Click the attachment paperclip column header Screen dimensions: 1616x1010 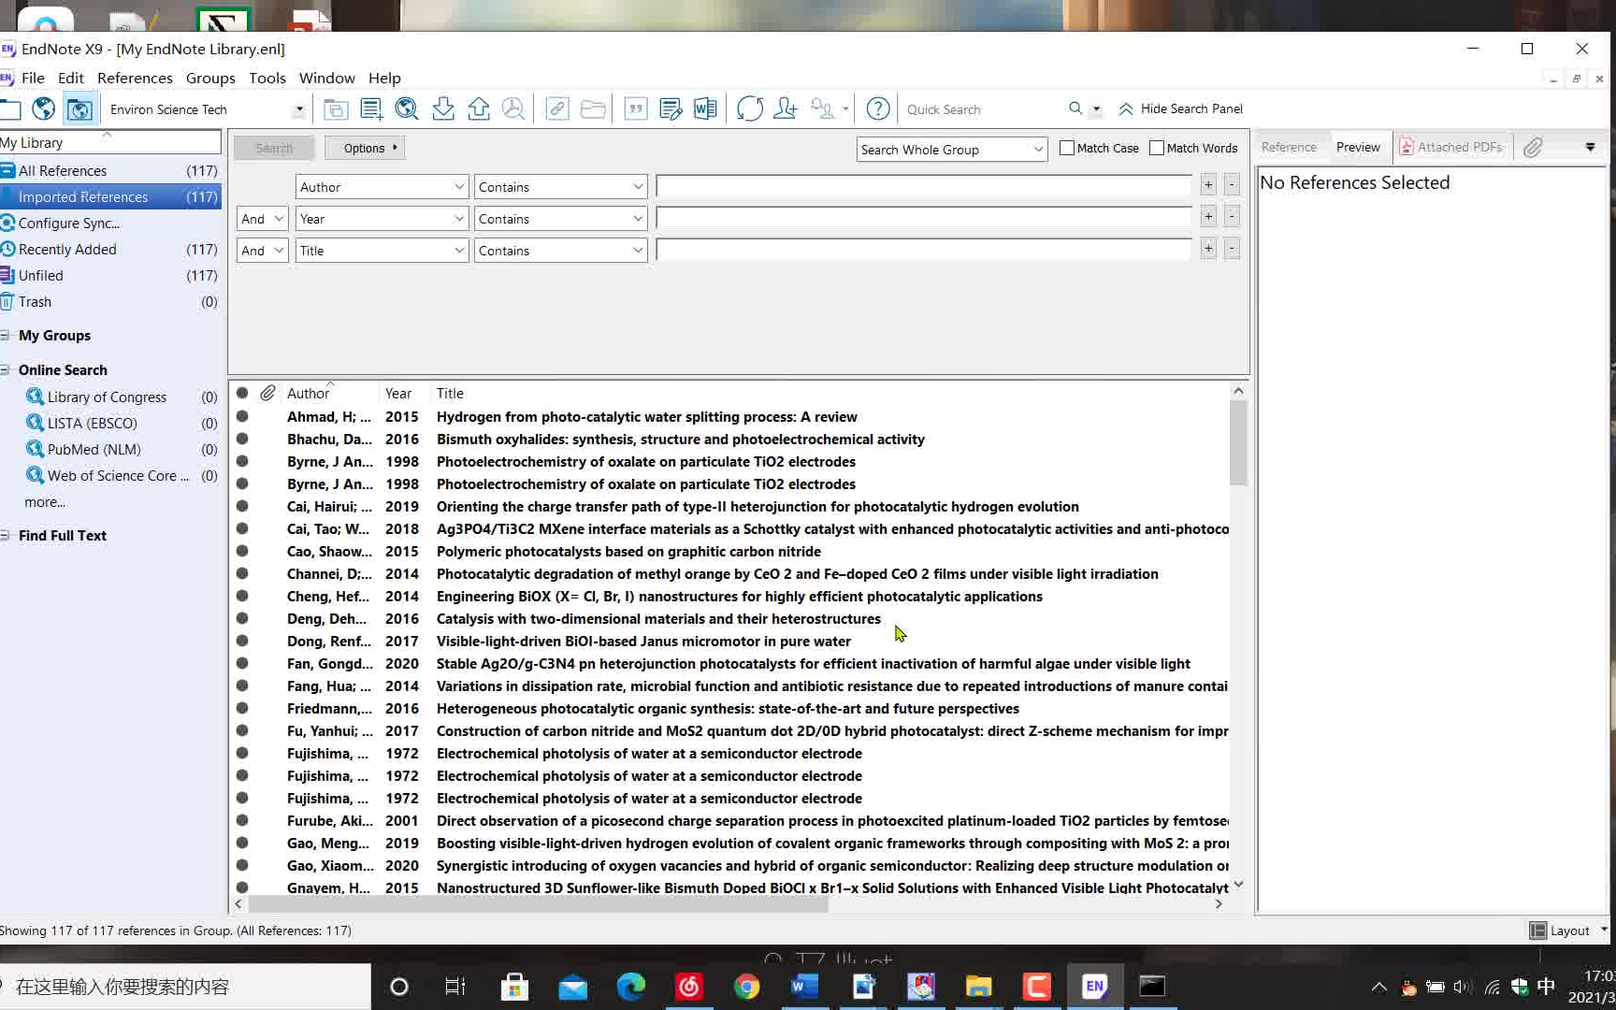[x=267, y=393]
